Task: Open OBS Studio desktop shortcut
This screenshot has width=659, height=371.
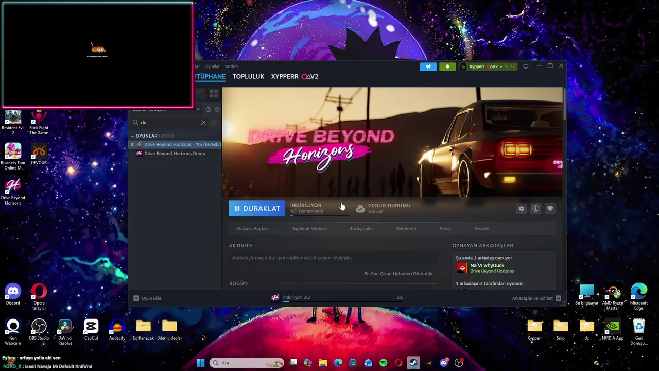Action: click(39, 330)
